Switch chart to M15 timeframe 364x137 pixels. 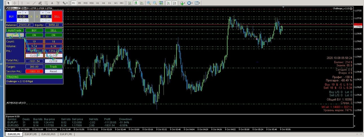tap(85, 3)
